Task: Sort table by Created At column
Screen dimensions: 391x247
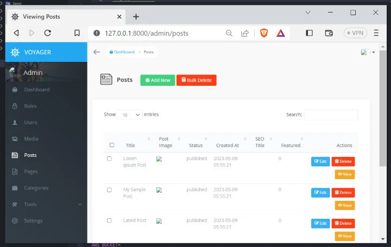Action: 231,142
